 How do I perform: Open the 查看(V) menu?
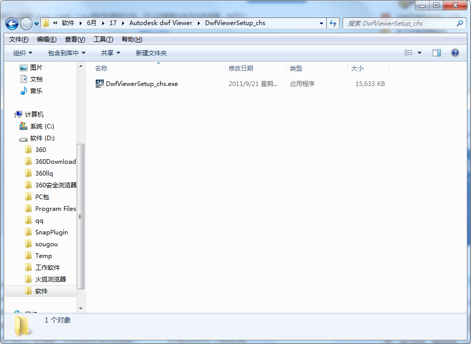pos(75,39)
